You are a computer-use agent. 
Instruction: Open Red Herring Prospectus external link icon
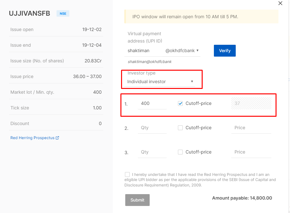[57, 138]
